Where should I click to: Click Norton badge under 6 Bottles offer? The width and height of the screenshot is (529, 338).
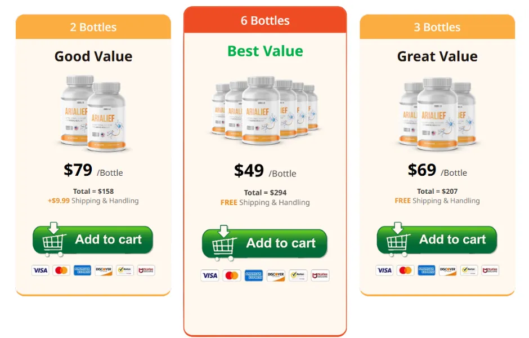point(298,275)
